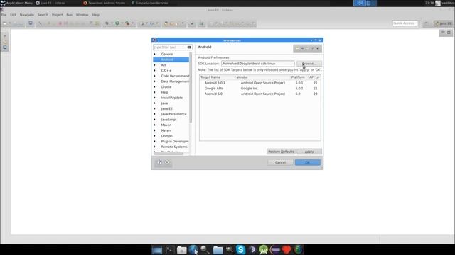Open the Navigate menu
The height and width of the screenshot is (255, 455).
pos(27,15)
